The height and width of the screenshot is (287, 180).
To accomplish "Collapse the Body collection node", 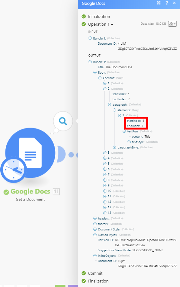I will pyautogui.click(x=95, y=73).
